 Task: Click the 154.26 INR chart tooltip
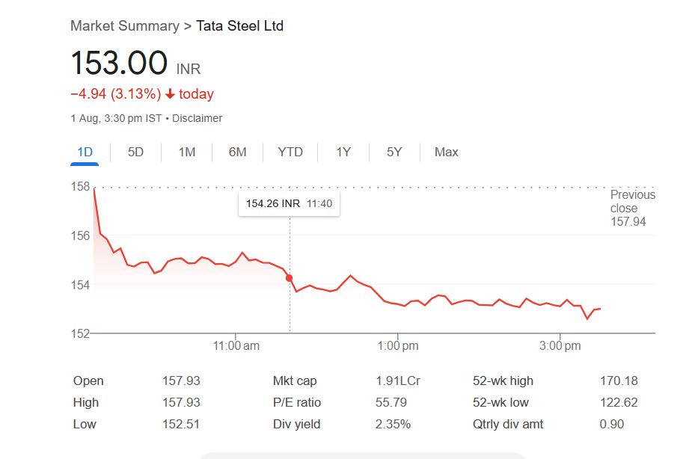tap(289, 203)
